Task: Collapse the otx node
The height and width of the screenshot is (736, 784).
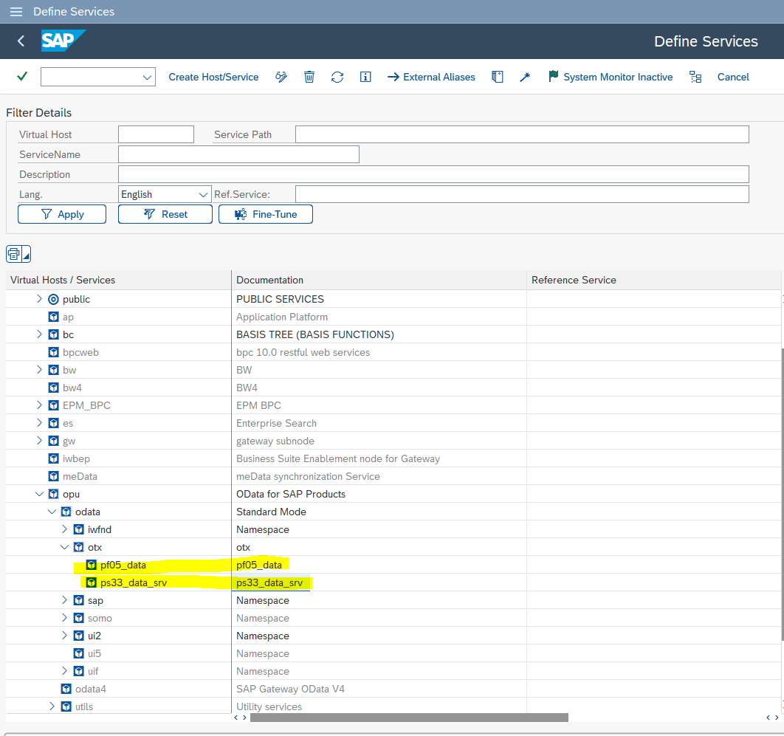Action: coord(64,547)
